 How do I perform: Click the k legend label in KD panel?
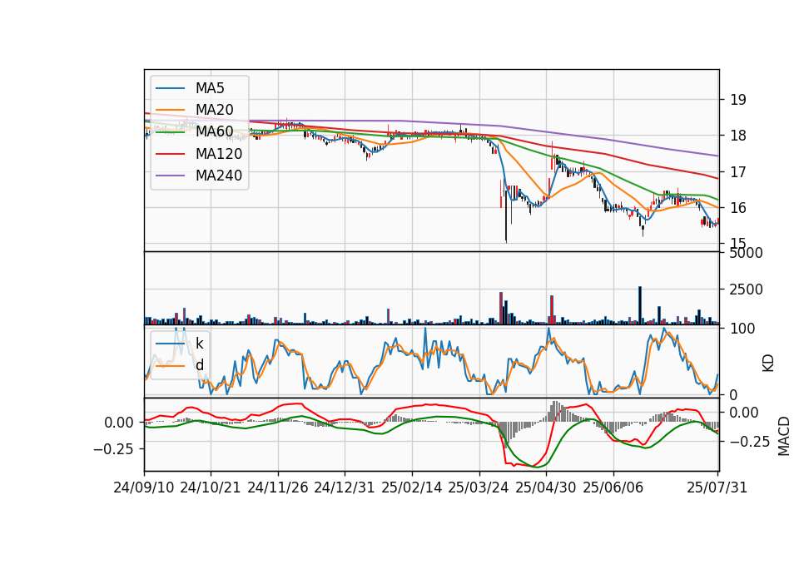coord(200,344)
